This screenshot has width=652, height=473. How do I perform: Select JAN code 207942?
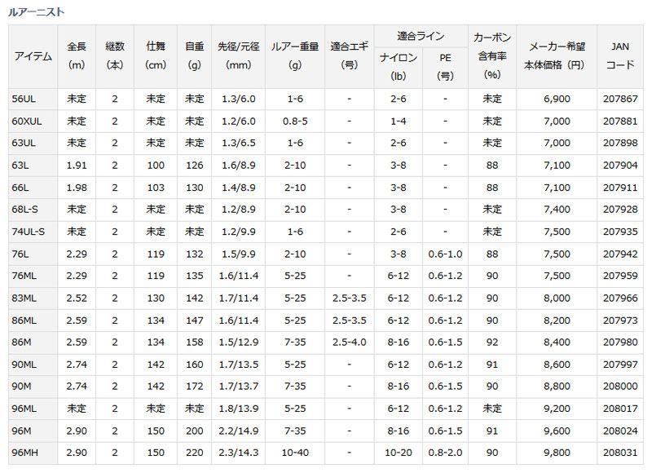(x=620, y=254)
